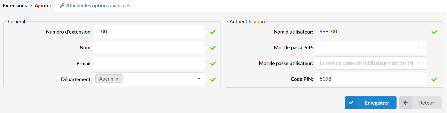Open the Extensions breadcrumb

coord(15,6)
